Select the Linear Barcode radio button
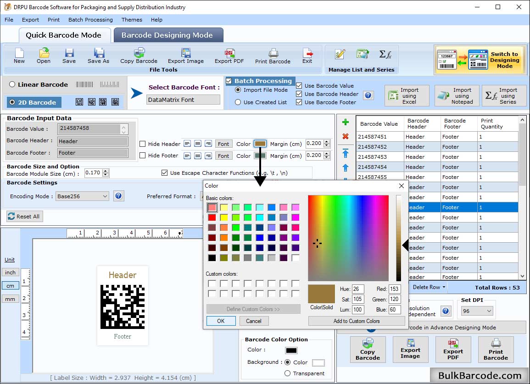530x384 pixels. [x=12, y=84]
